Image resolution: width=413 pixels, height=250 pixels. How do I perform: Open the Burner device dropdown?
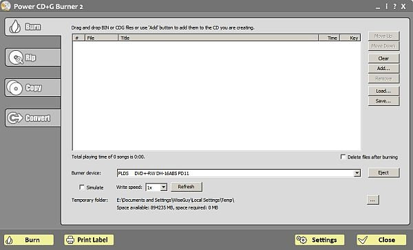tap(357, 173)
